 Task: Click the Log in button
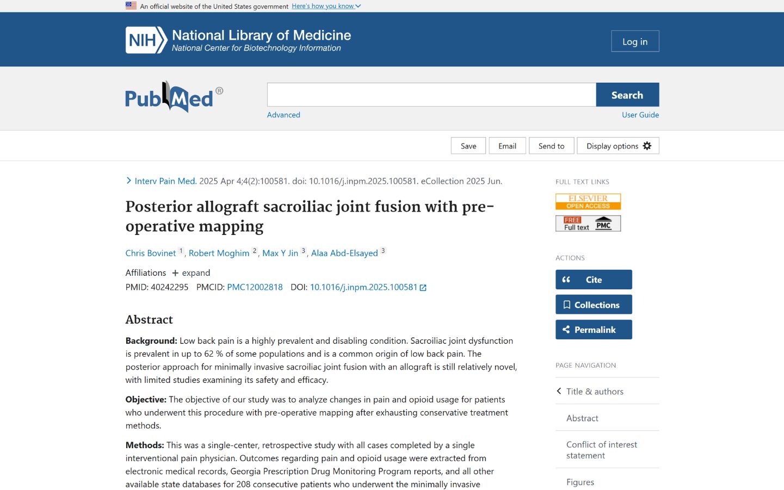point(635,41)
